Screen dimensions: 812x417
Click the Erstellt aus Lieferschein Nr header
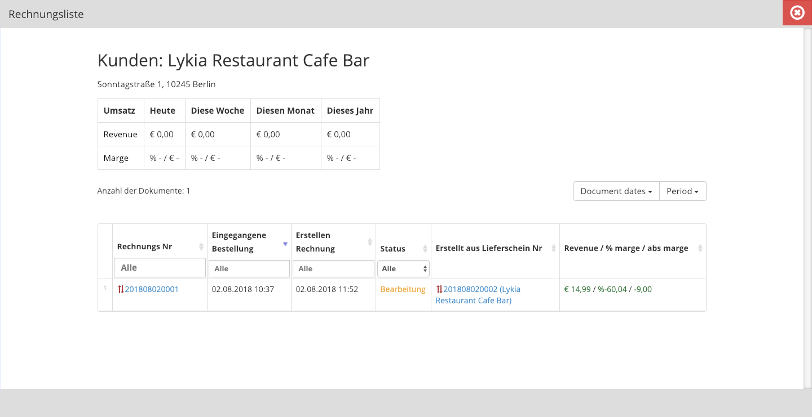[x=488, y=248]
